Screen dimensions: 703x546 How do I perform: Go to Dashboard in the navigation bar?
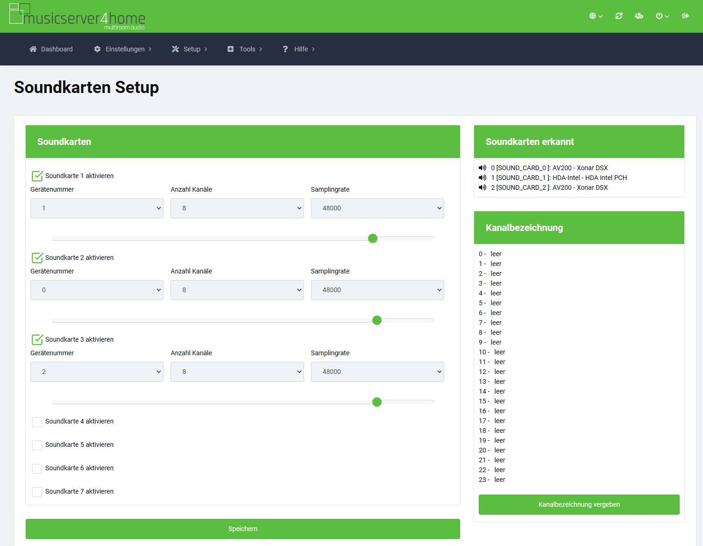51,49
